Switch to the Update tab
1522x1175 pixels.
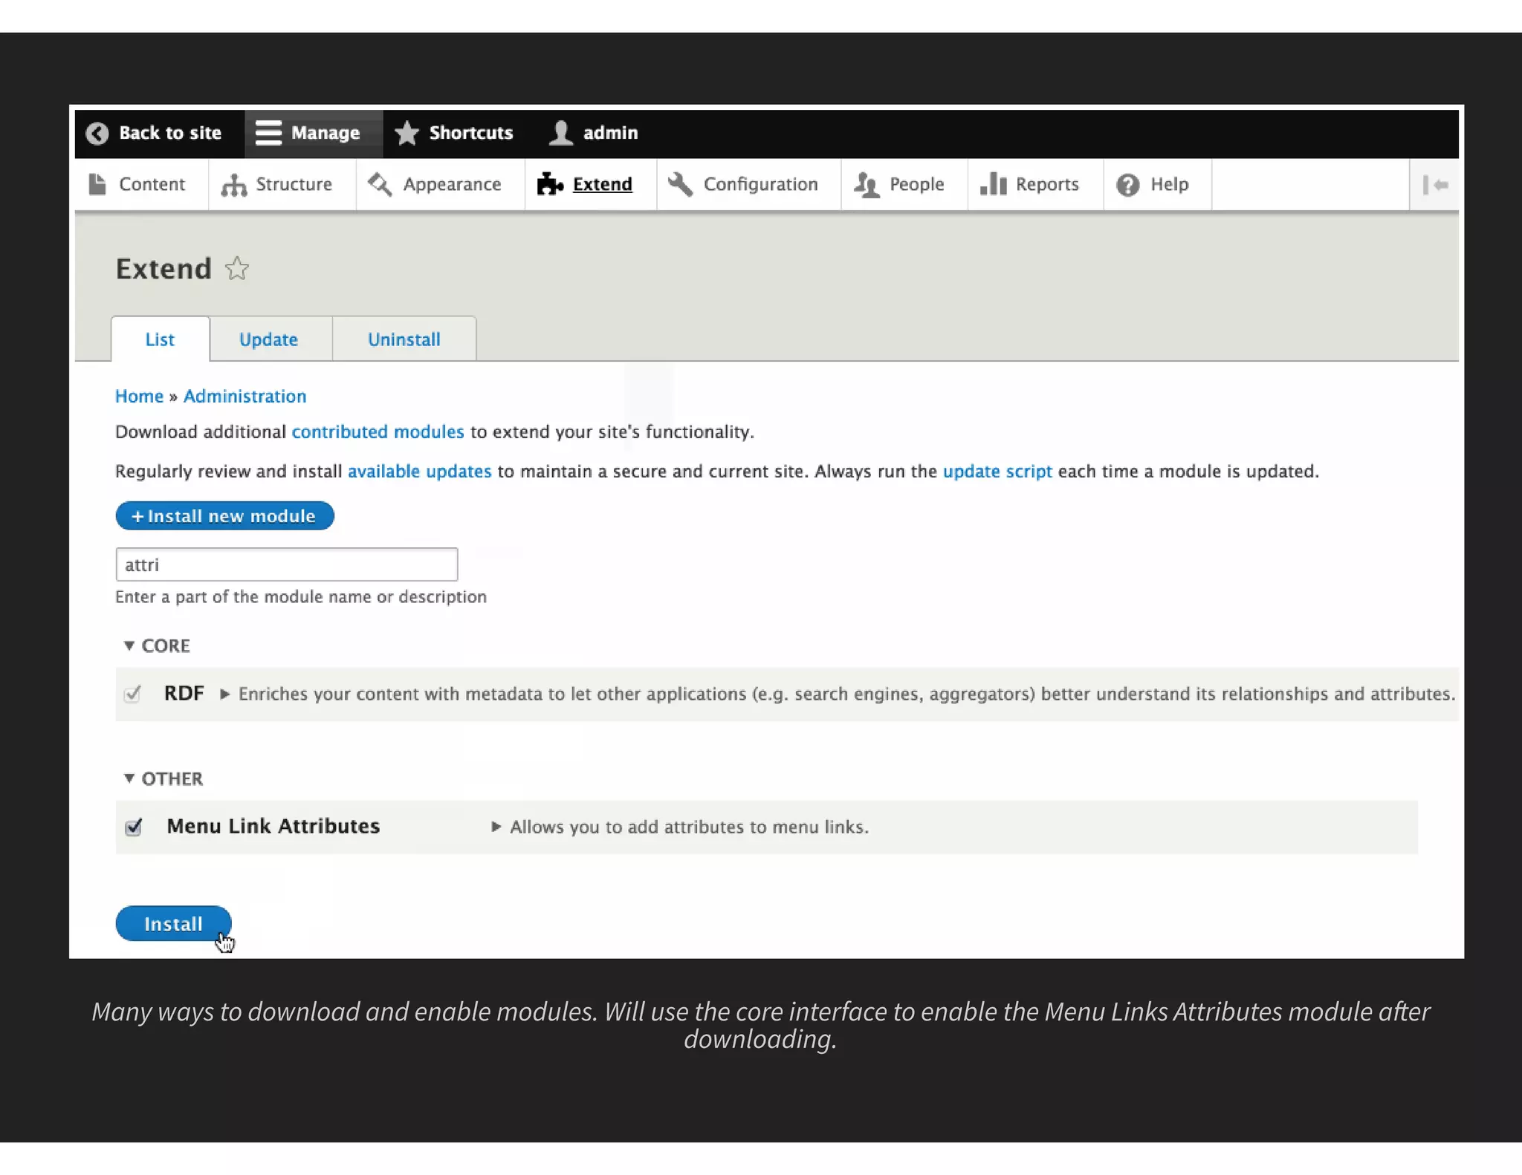click(x=268, y=339)
